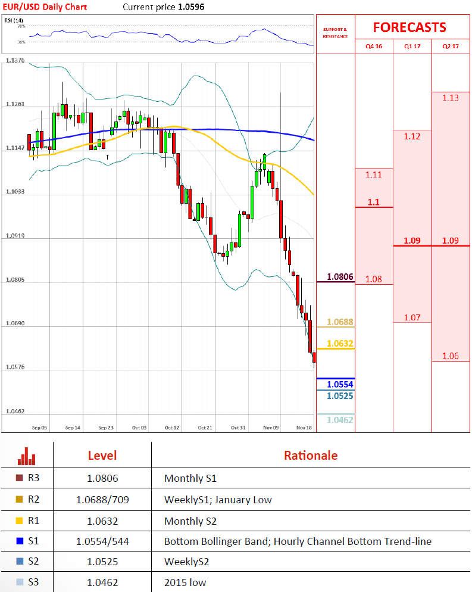472x592 pixels.
Task: Click the R2 row label
Action: 33,500
